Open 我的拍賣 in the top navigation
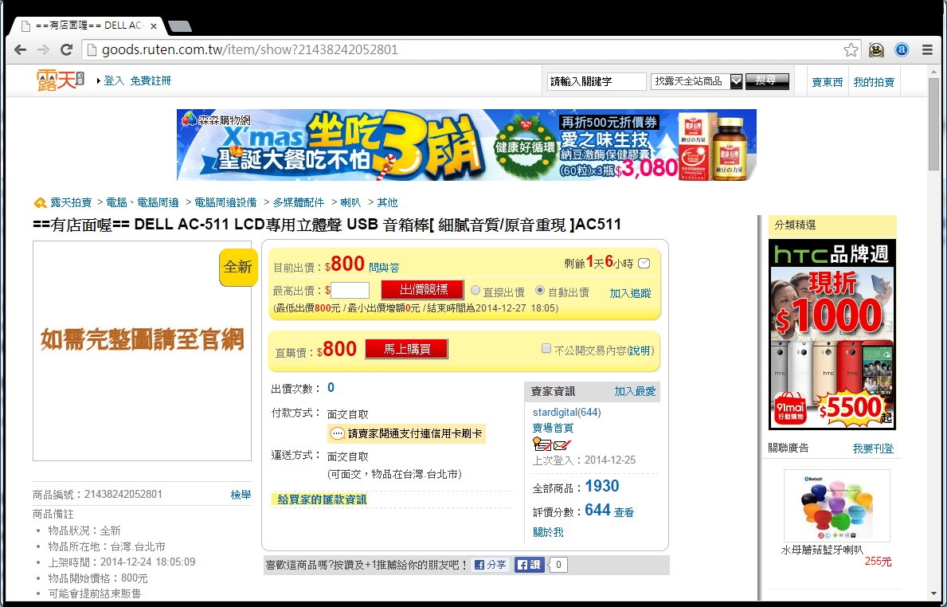 (874, 82)
